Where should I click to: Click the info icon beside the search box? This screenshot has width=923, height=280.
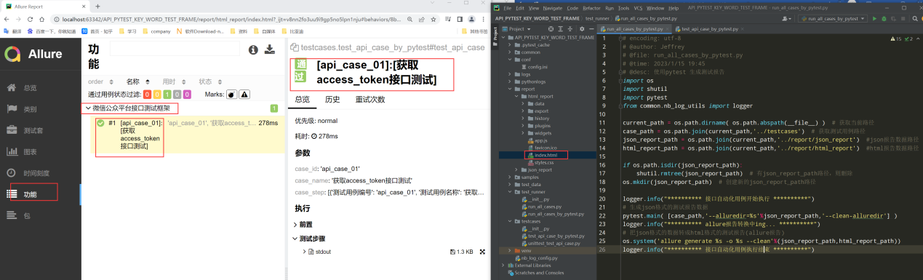point(253,49)
